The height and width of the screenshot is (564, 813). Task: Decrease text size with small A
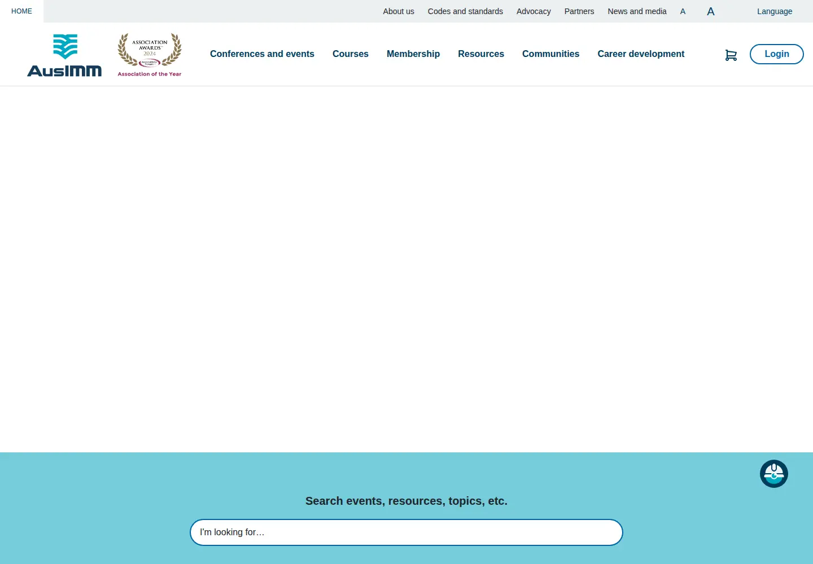pyautogui.click(x=683, y=11)
